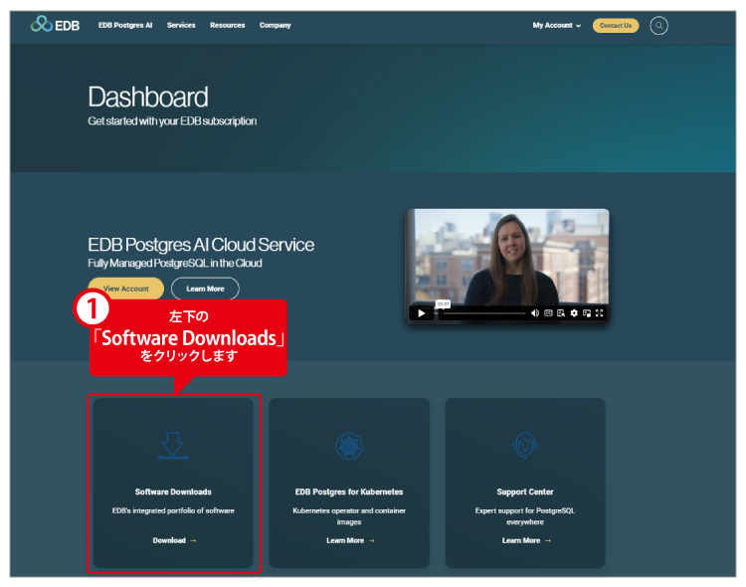Viewport: 746px width, 587px height.
Task: Click the View Account button
Action: 125,289
